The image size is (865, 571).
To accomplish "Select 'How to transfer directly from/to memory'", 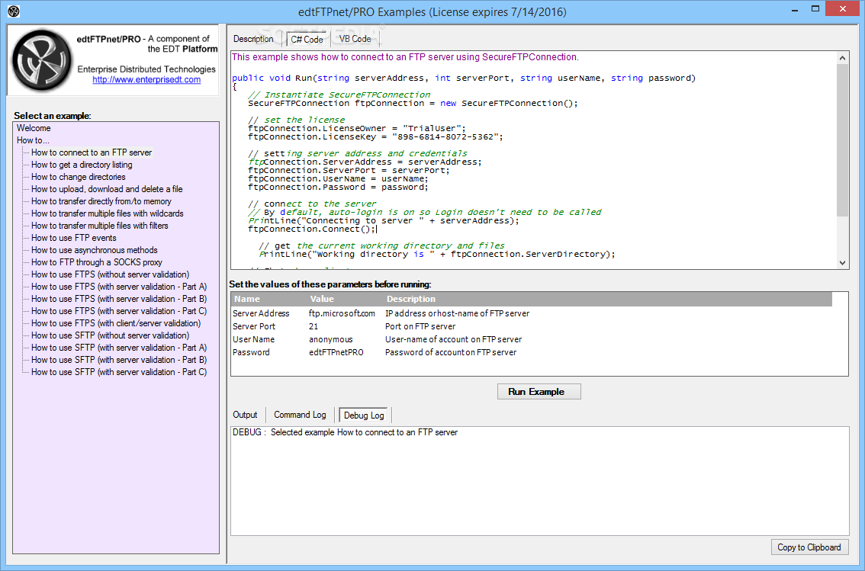I will [x=101, y=201].
